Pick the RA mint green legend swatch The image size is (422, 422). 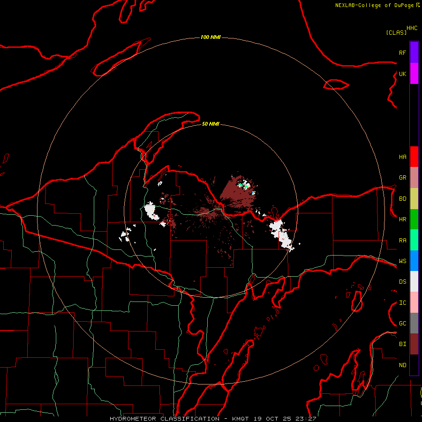(414, 240)
